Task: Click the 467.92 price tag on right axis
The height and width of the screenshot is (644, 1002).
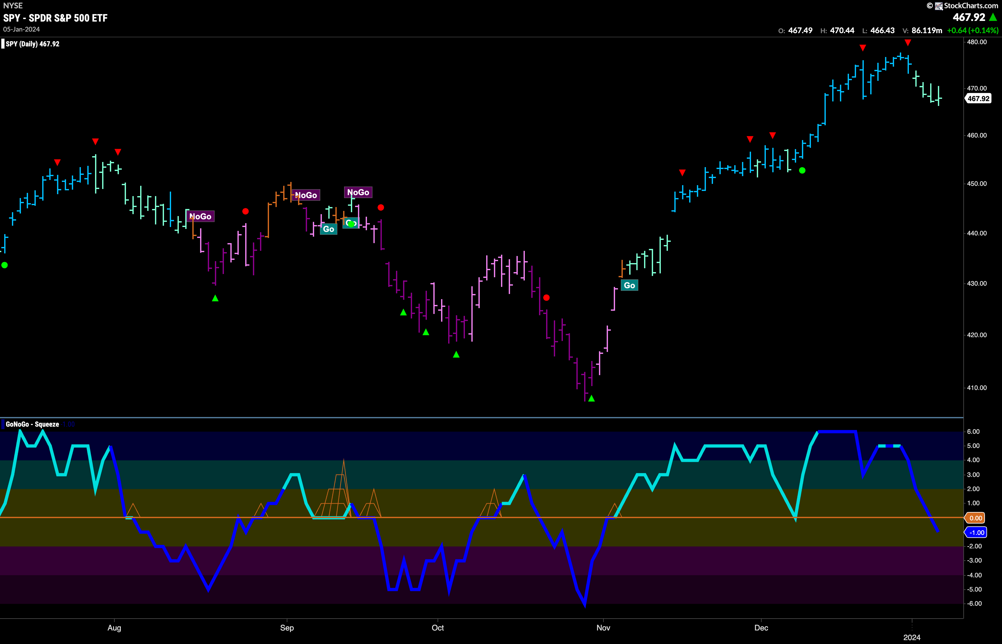Action: pos(978,99)
